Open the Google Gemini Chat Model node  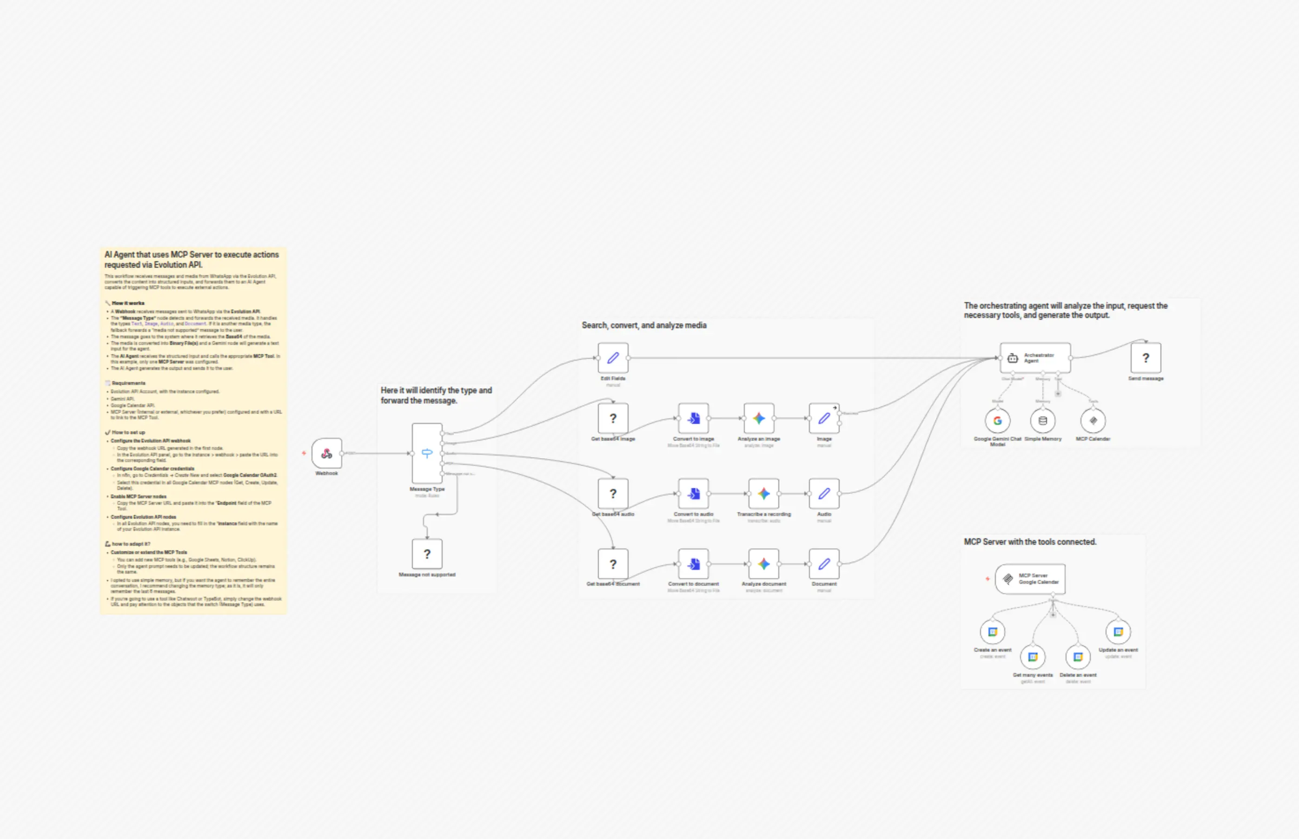[997, 421]
